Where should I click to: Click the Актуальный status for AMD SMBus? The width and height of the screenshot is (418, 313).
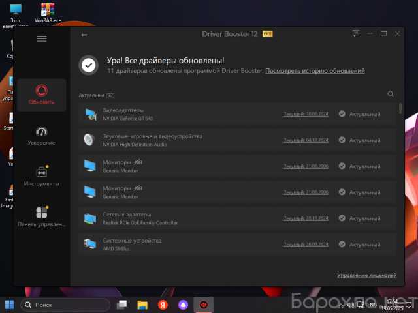pyautogui.click(x=364, y=245)
